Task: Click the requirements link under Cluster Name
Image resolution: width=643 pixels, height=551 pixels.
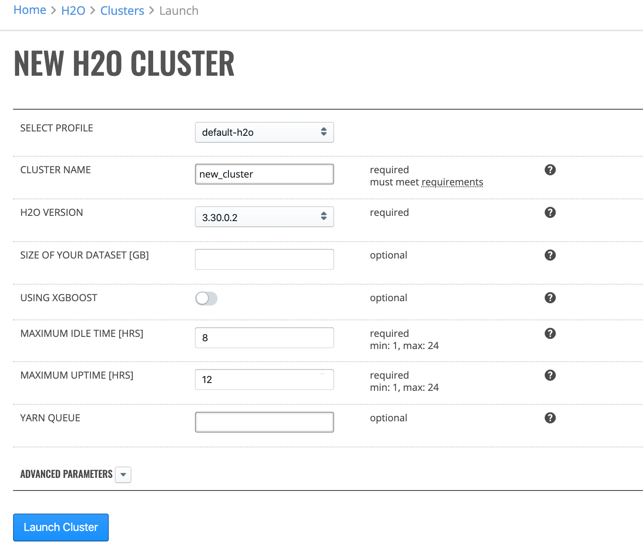Action: 452,182
